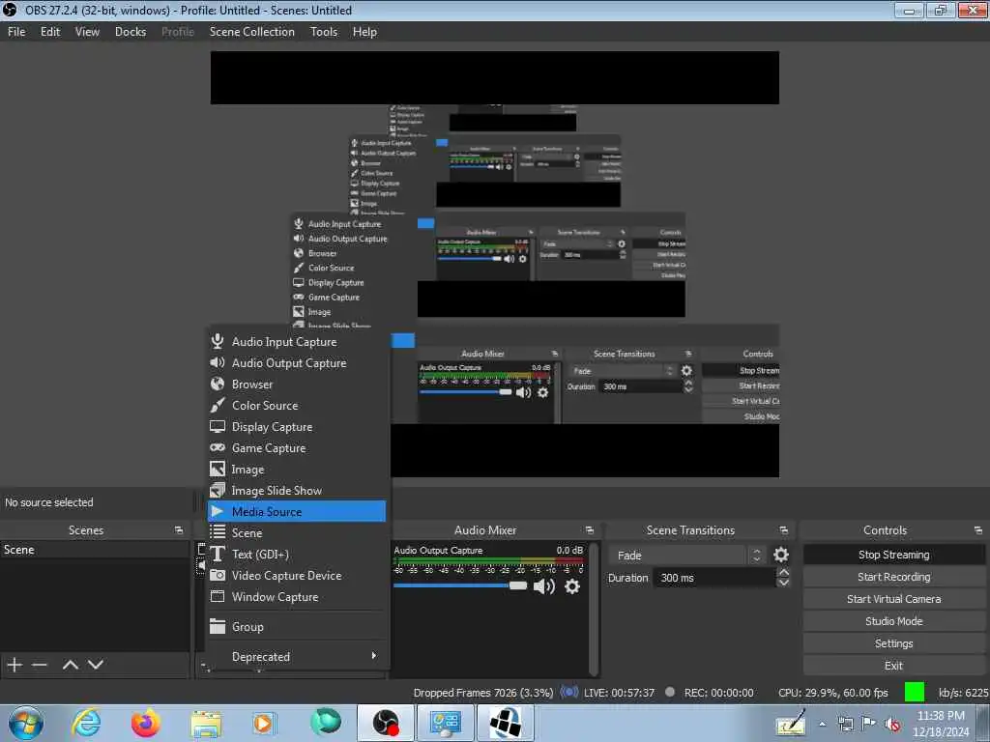Click the Exit button
The image size is (990, 742).
(x=893, y=666)
